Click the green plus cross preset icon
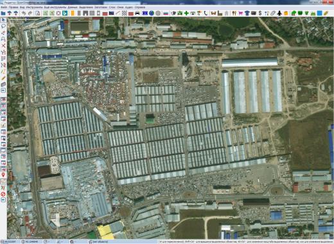 coord(186,13)
